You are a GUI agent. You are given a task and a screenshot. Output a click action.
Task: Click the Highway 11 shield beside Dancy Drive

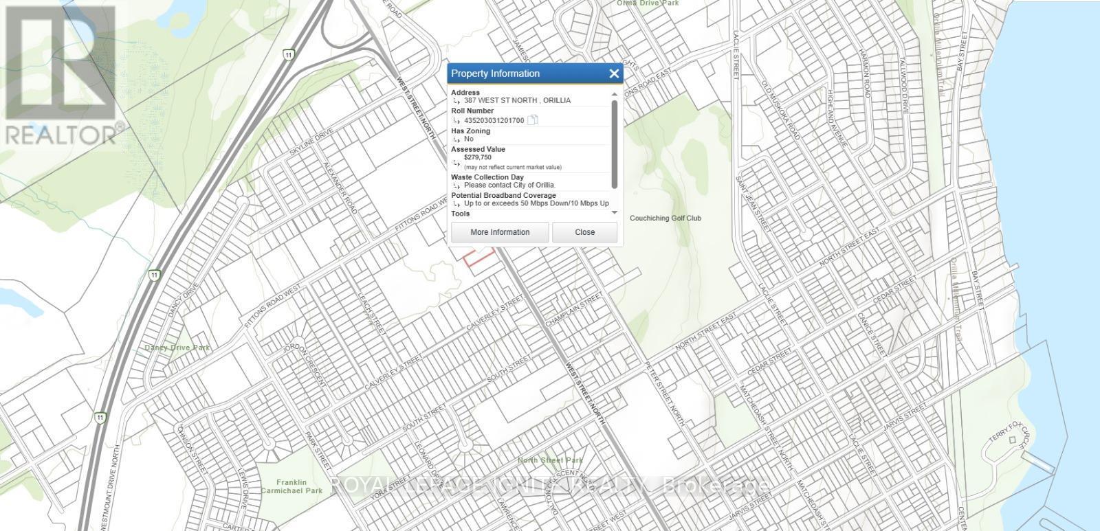coord(154,275)
